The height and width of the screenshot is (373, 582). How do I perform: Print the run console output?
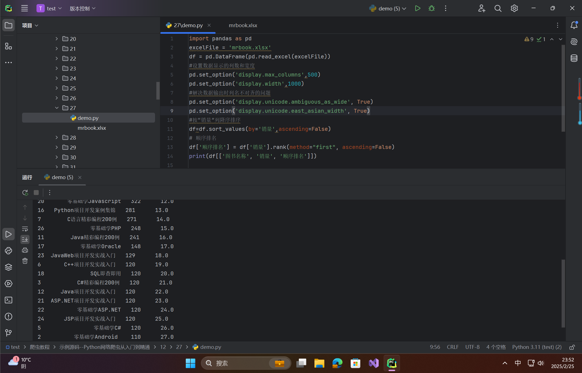(x=25, y=250)
